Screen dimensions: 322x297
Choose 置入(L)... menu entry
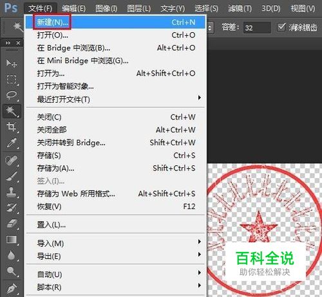coord(116,225)
